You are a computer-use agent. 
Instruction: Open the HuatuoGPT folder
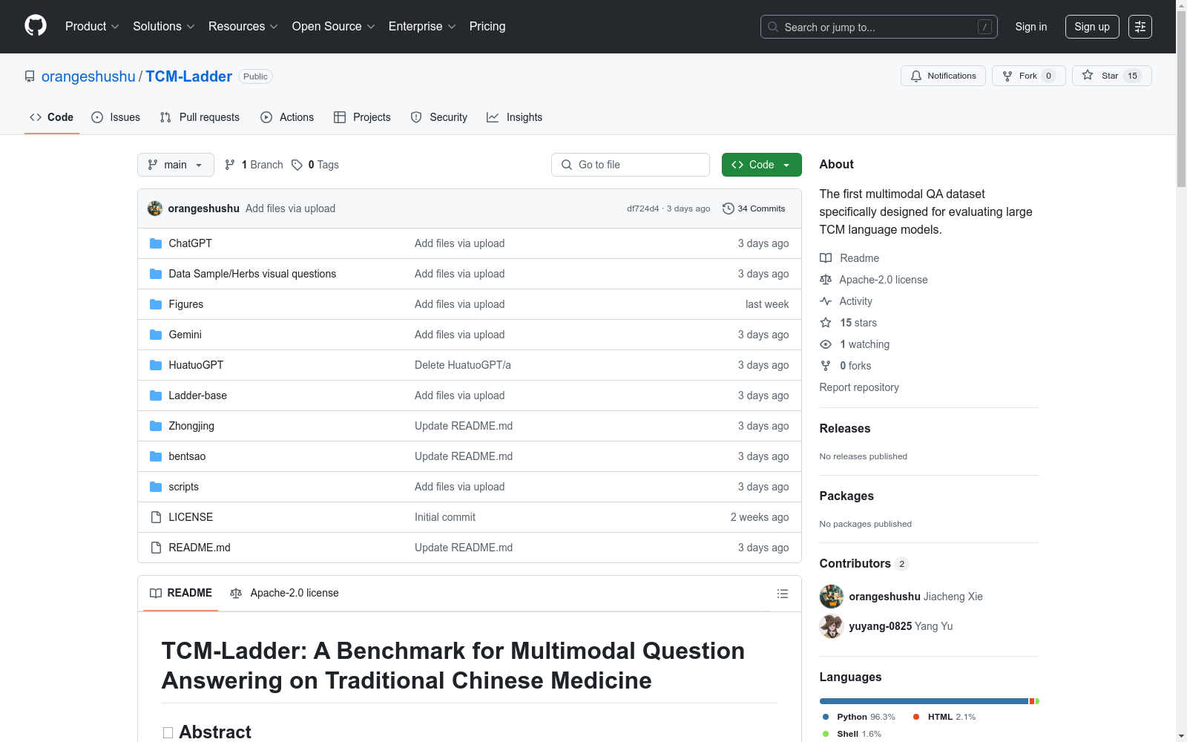[x=196, y=365]
